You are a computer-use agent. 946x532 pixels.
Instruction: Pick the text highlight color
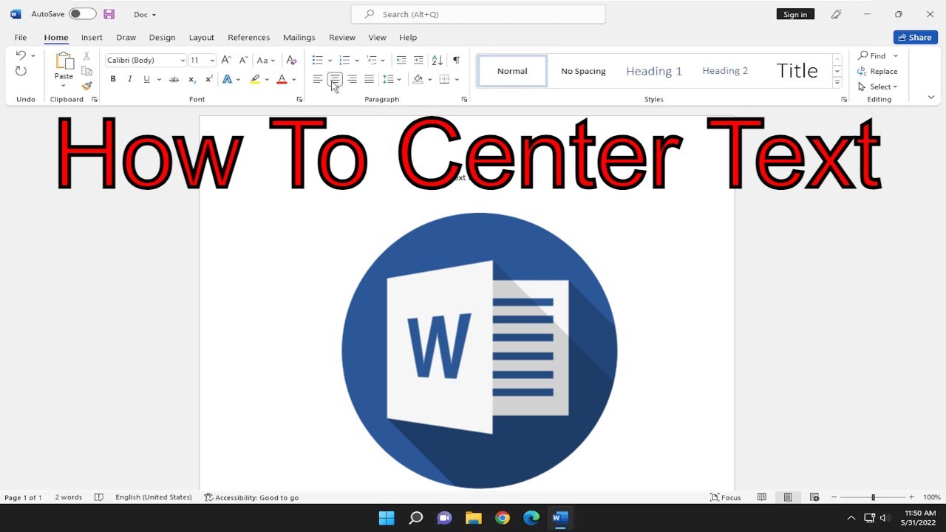pyautogui.click(x=255, y=79)
